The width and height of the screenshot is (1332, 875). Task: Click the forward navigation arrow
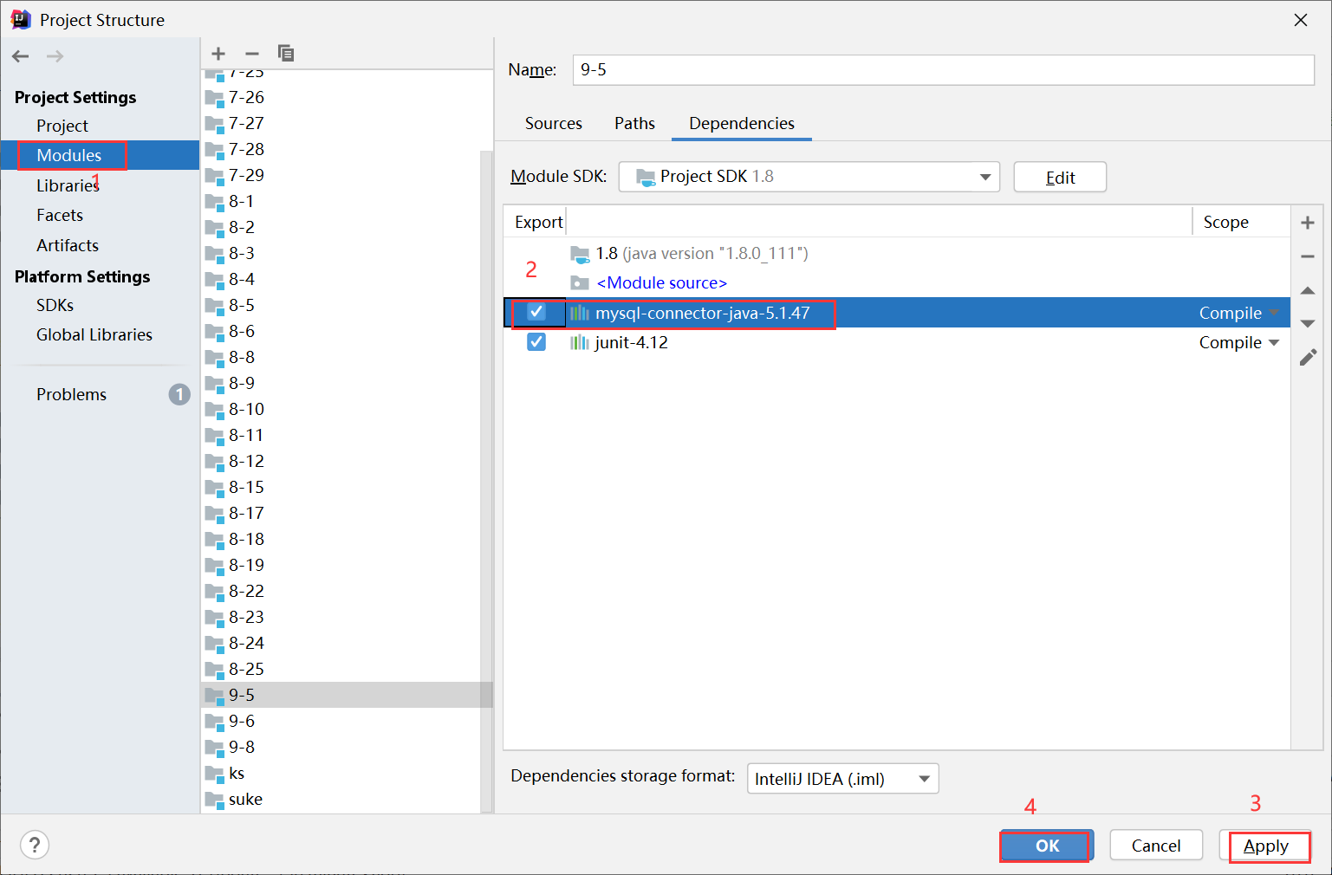pos(55,56)
